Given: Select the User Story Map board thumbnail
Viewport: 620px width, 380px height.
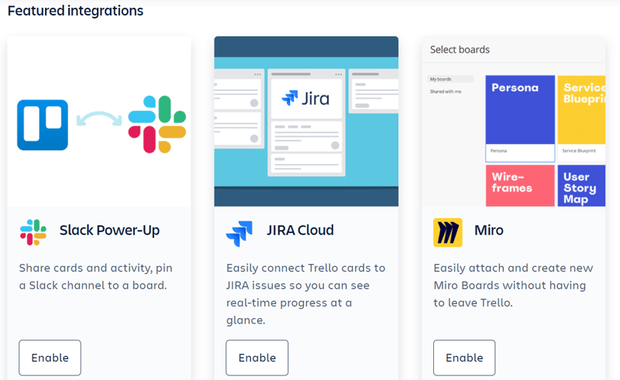Looking at the screenshot, I should pos(581,186).
